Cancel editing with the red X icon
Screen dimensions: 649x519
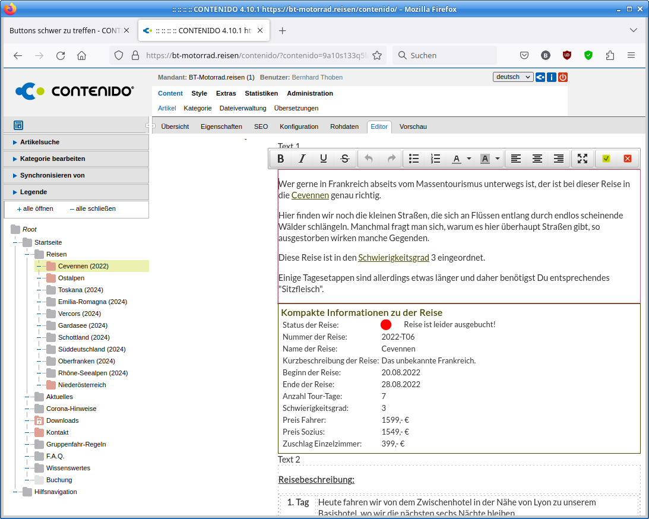point(627,159)
